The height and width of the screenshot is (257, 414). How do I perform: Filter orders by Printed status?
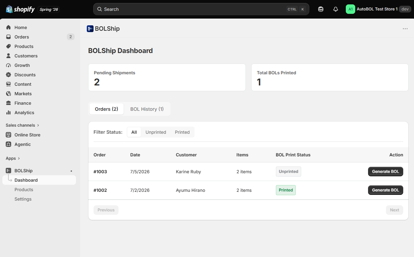coord(182,132)
